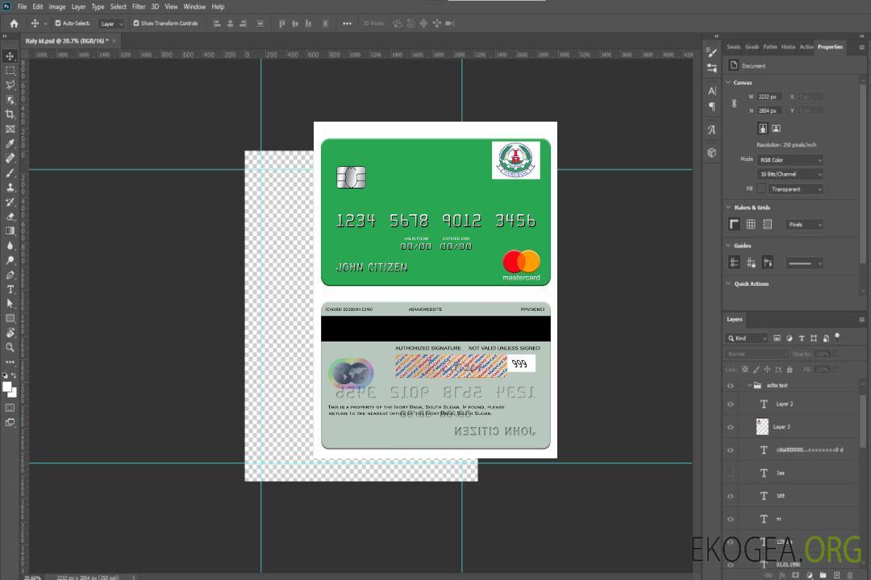Select the Clone Stamp tool

coord(10,187)
